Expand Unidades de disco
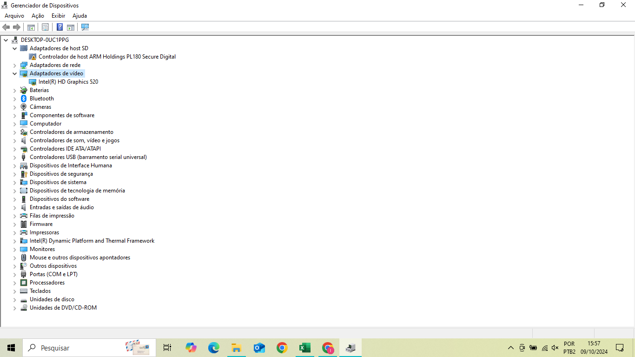 (14, 299)
